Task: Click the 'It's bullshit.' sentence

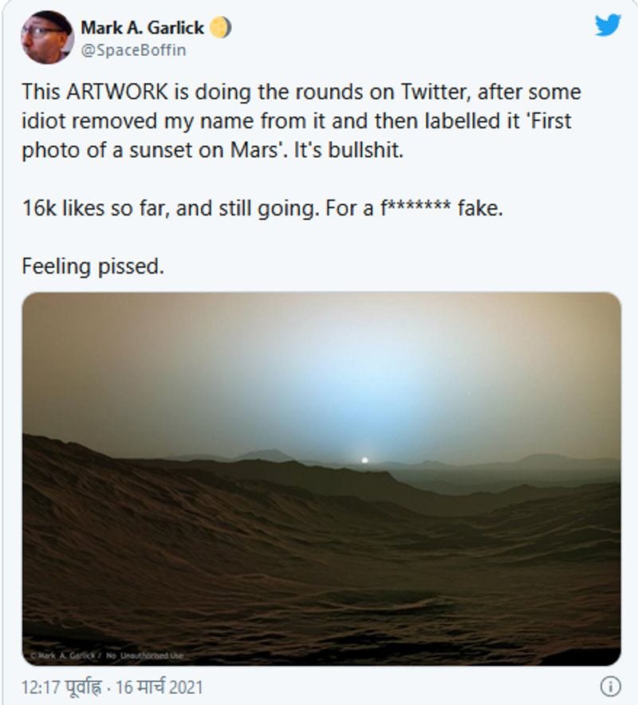Action: (x=349, y=150)
